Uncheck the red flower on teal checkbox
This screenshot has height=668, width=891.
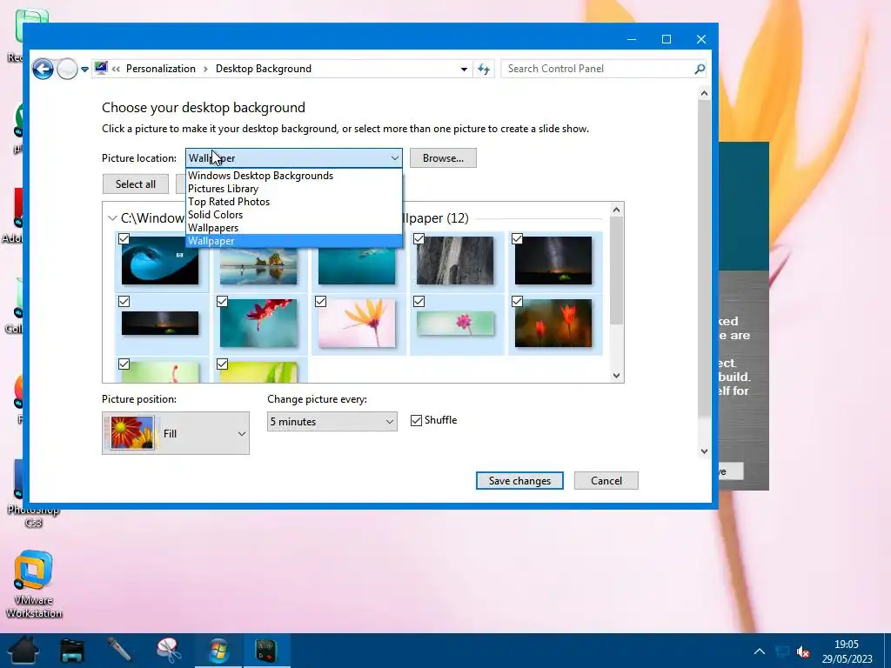[222, 302]
